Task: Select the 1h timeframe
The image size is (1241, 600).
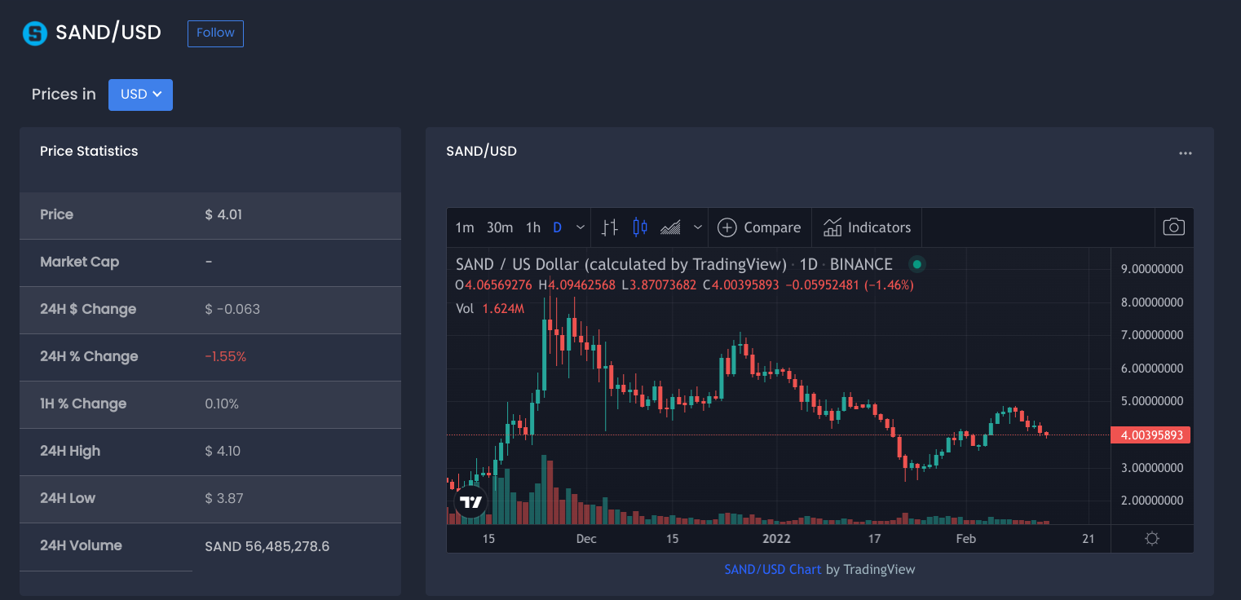Action: tap(533, 227)
